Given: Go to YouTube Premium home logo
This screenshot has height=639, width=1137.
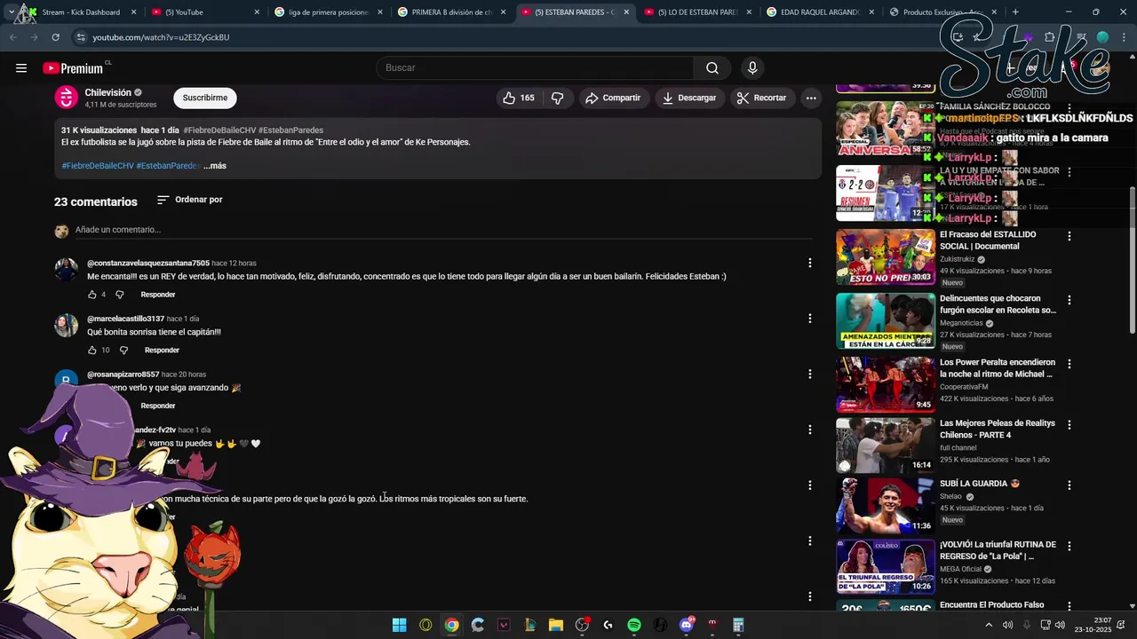Looking at the screenshot, I should [73, 68].
